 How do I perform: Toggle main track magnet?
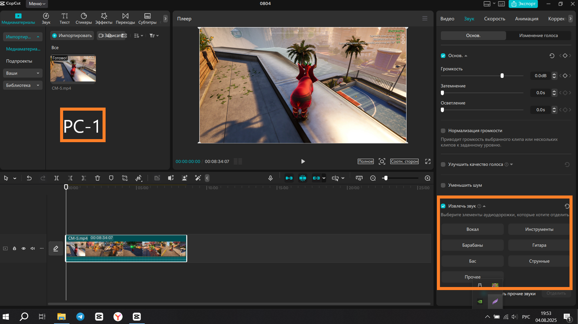pyautogui.click(x=289, y=178)
